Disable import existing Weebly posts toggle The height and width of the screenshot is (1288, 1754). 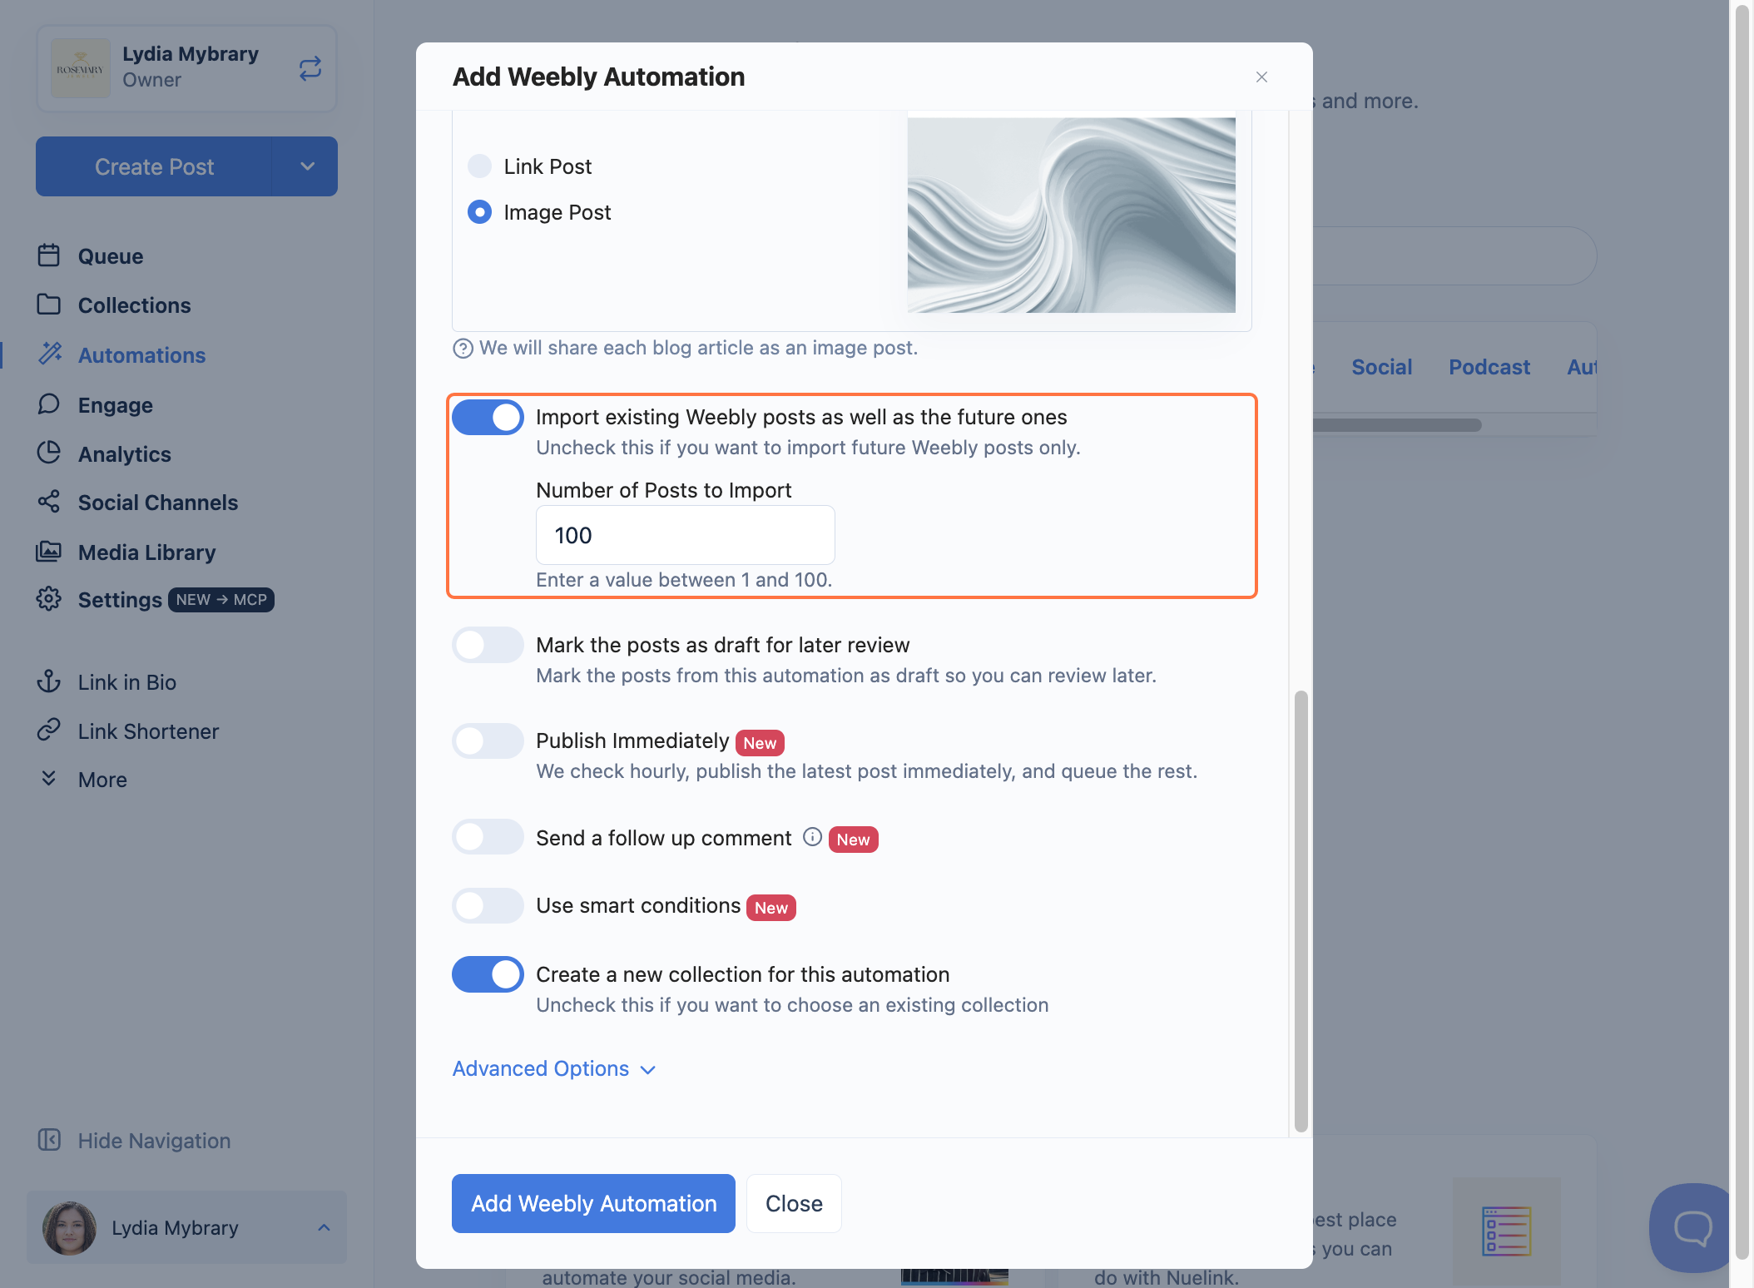[488, 418]
